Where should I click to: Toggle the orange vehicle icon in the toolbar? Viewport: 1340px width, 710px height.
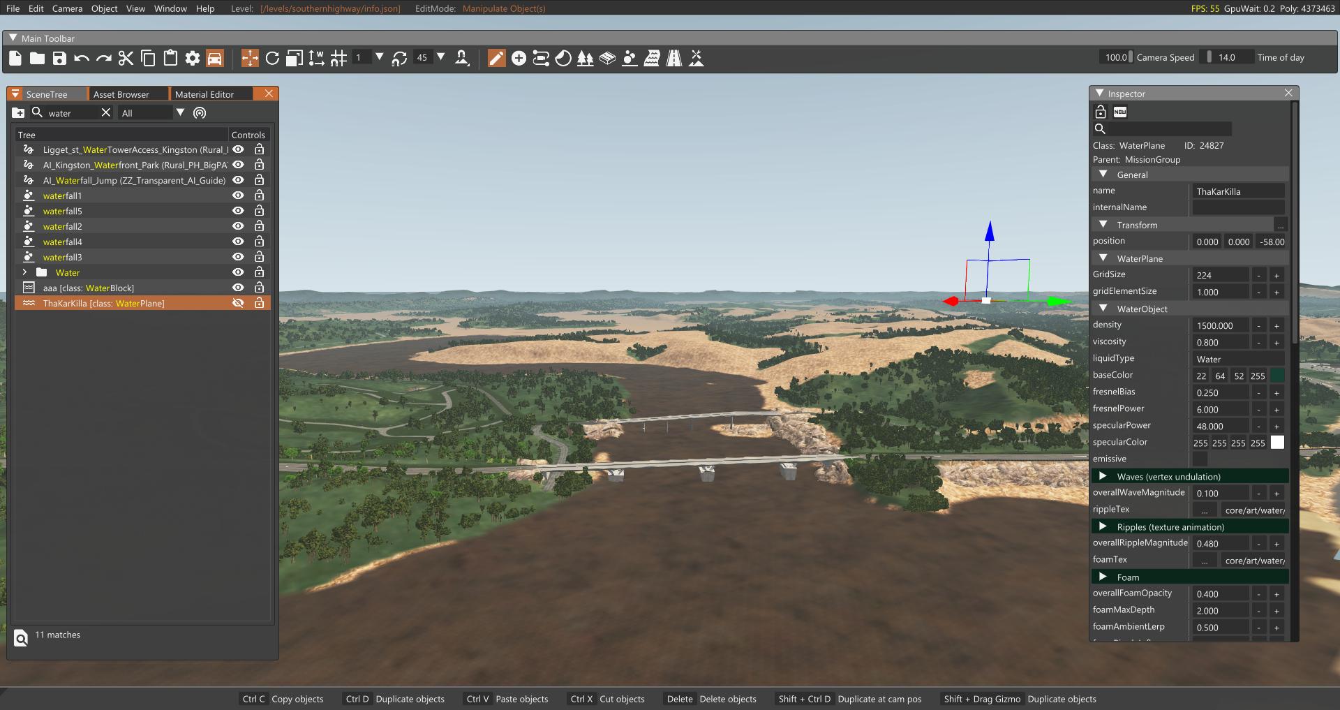pos(215,59)
